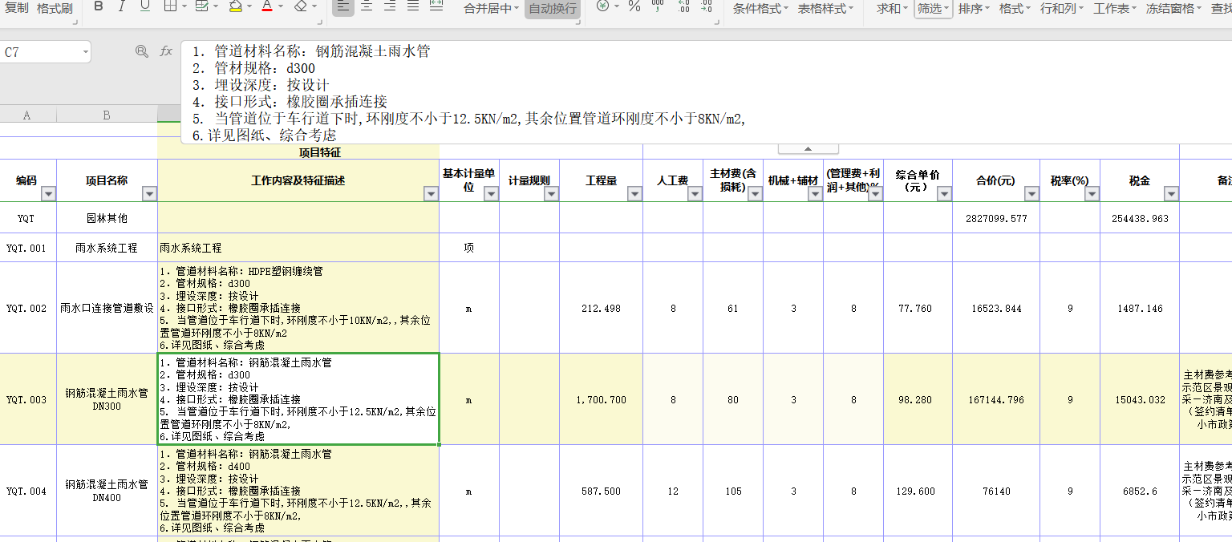1232x542 pixels.
Task: Open filter for 计量规则 column
Action: [551, 194]
